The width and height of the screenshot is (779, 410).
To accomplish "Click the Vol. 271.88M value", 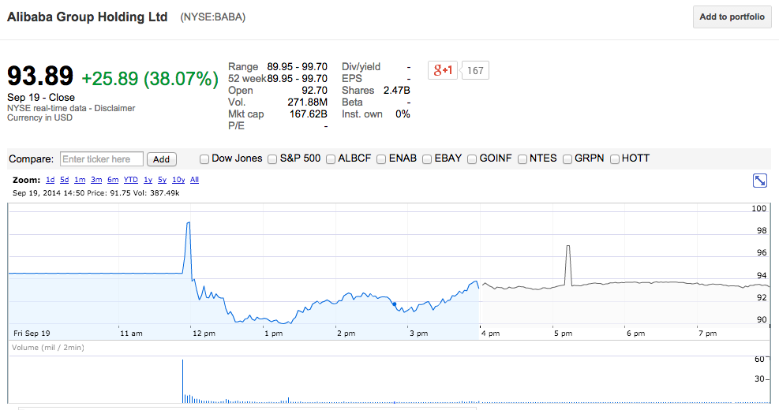I will 307,102.
